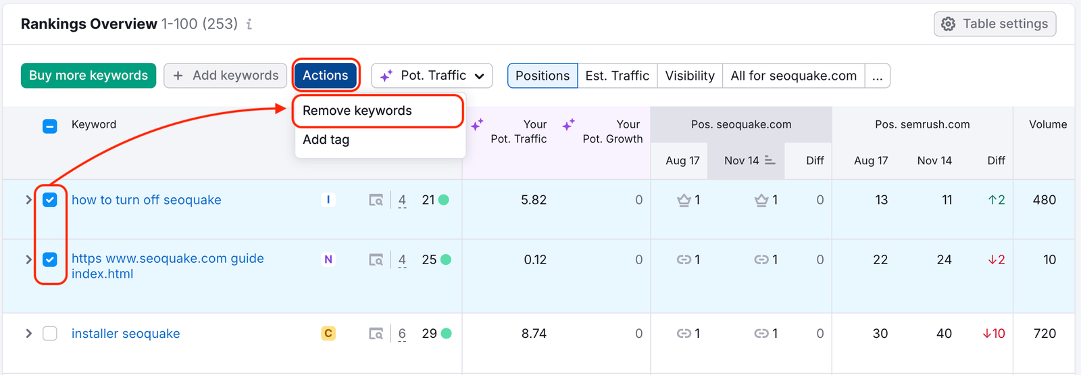1081x375 pixels.
Task: Click sparkle icon by Your Pot. Growth header
Action: pyautogui.click(x=569, y=125)
